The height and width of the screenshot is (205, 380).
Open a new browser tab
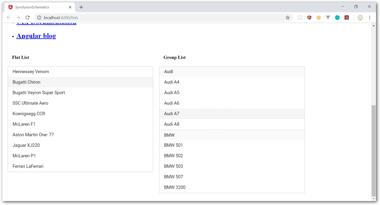[x=81, y=7]
